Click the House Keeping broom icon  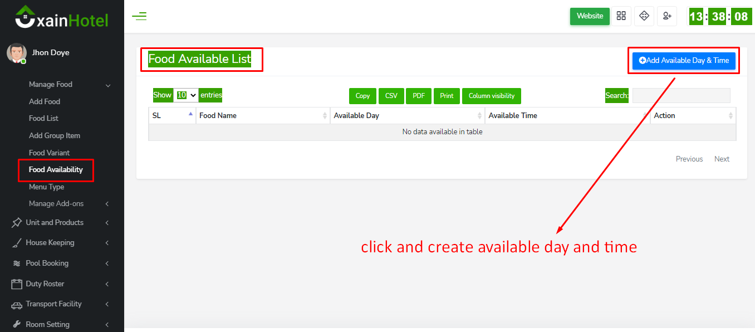click(x=17, y=243)
